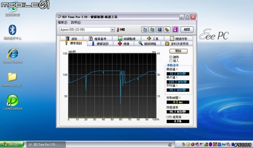Select the 讀取 (read) radio button

coord(171,57)
